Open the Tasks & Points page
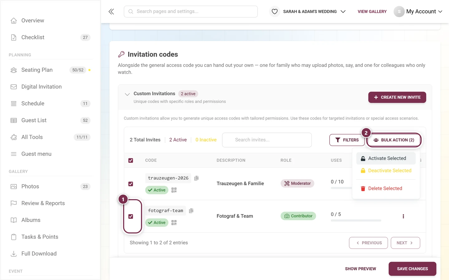The height and width of the screenshot is (280, 449). pyautogui.click(x=50, y=237)
